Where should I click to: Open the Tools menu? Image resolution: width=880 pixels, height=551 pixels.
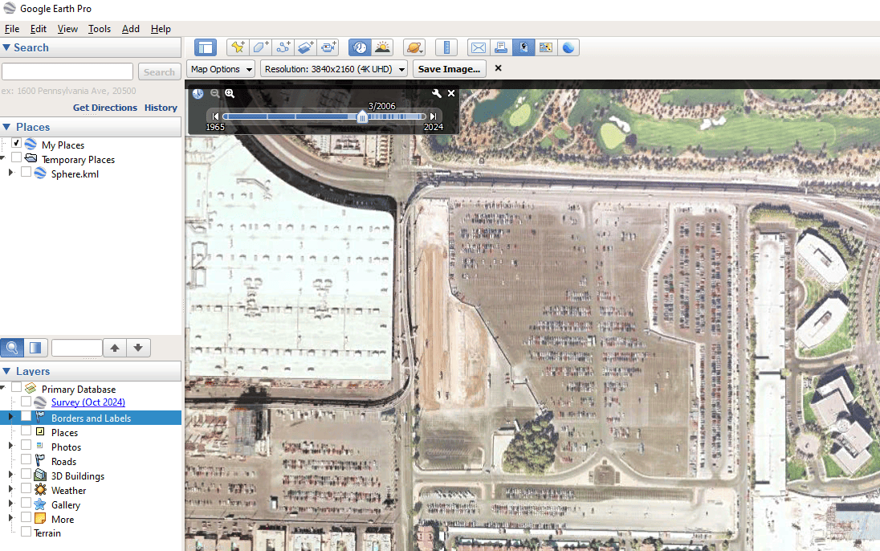pyautogui.click(x=100, y=29)
